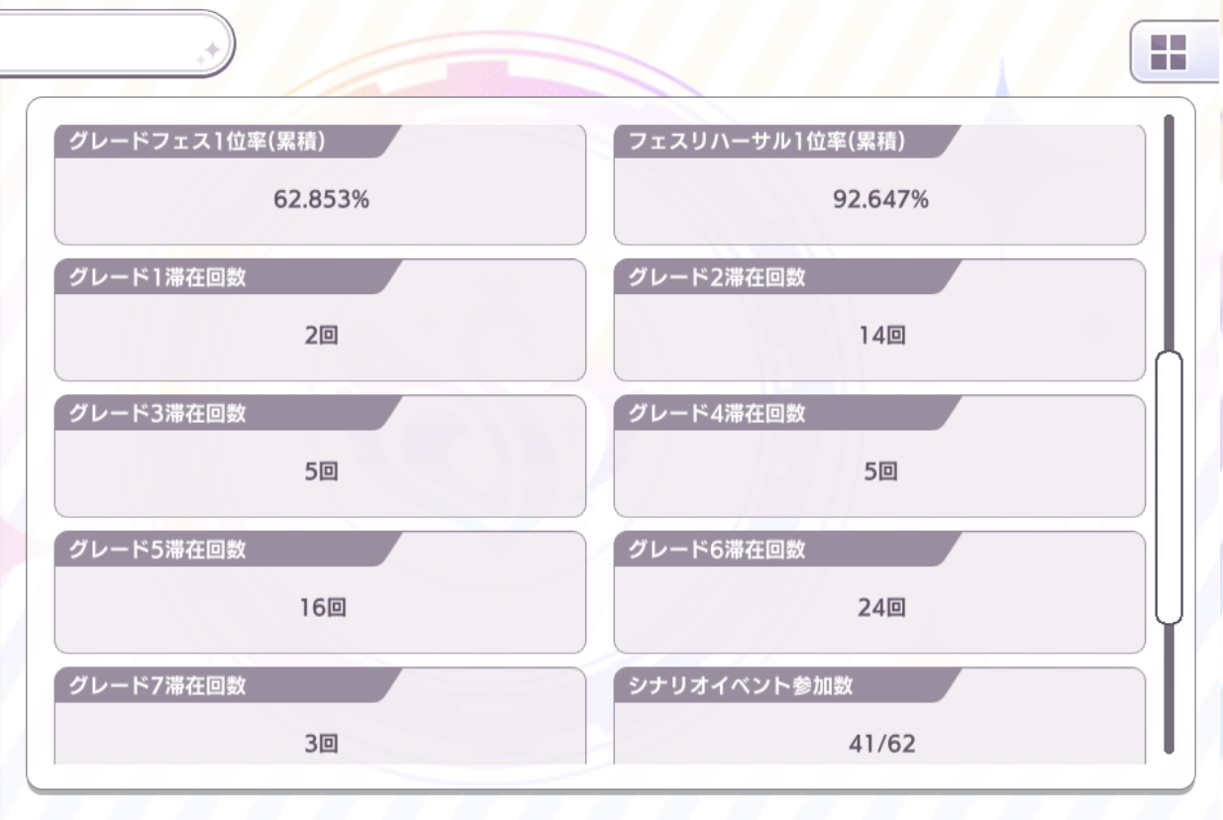Open the シナリオイベント参加数 card
Screen dimensions: 1223x820
tap(879, 716)
